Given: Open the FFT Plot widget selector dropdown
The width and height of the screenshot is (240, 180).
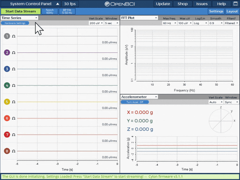Looking at the screenshot, I should (139, 18).
